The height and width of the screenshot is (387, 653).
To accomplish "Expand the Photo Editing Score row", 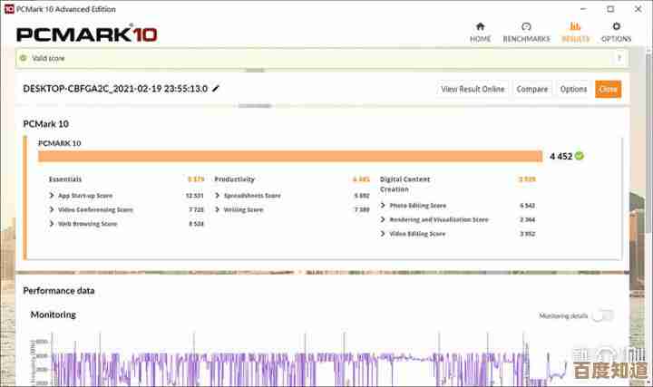I will (383, 206).
